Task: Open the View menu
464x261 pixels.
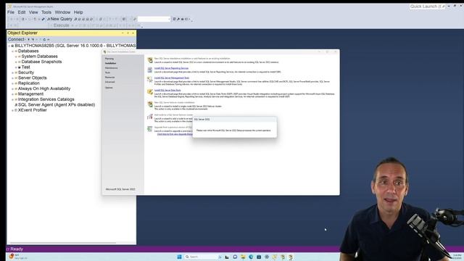Action: coord(33,12)
